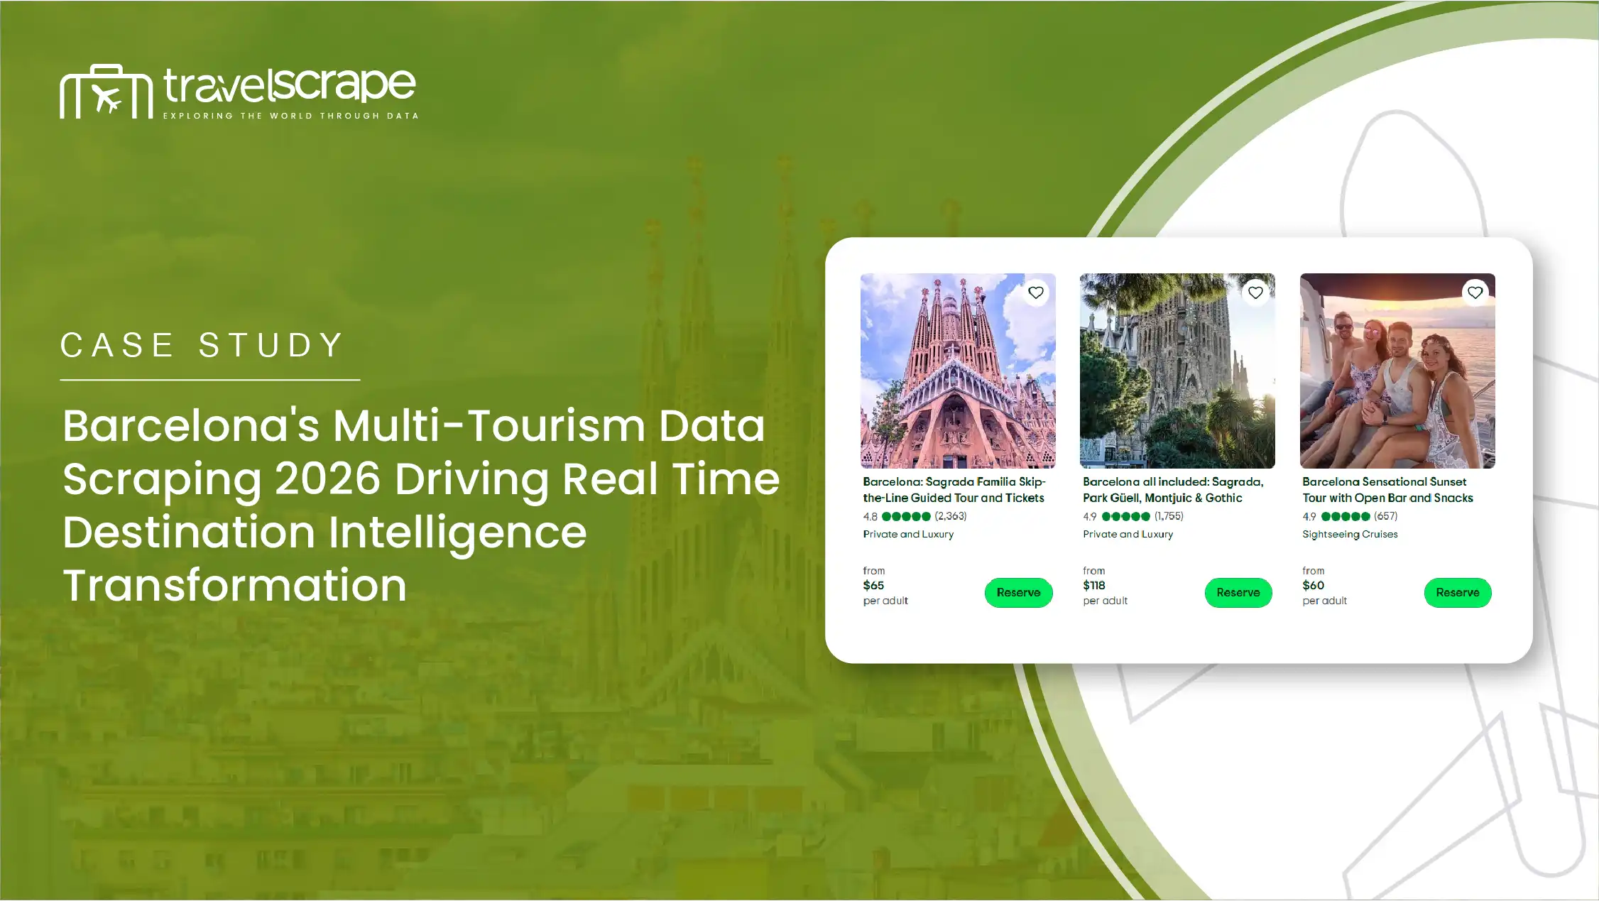Screen dimensions: 1599x901
Task: Save the Sensational Sunset Tour with heart
Action: pyautogui.click(x=1475, y=293)
